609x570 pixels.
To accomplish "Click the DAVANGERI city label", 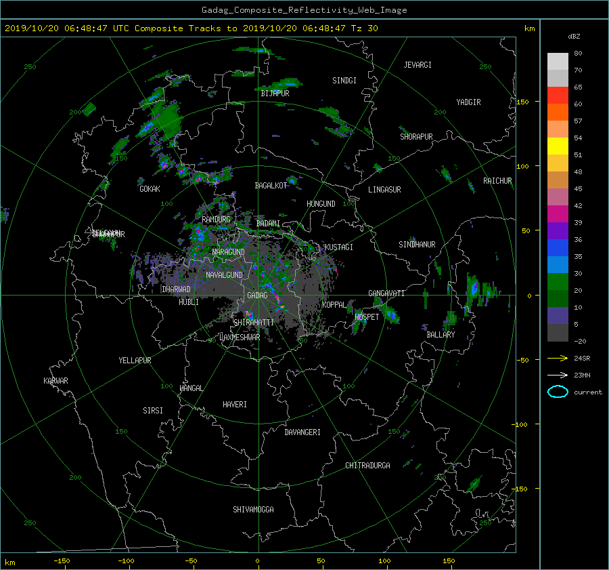I will 302,432.
